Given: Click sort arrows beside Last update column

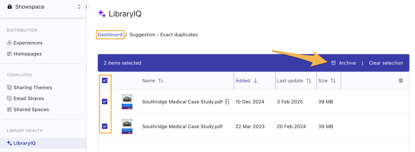Looking at the screenshot, I should pos(309,81).
